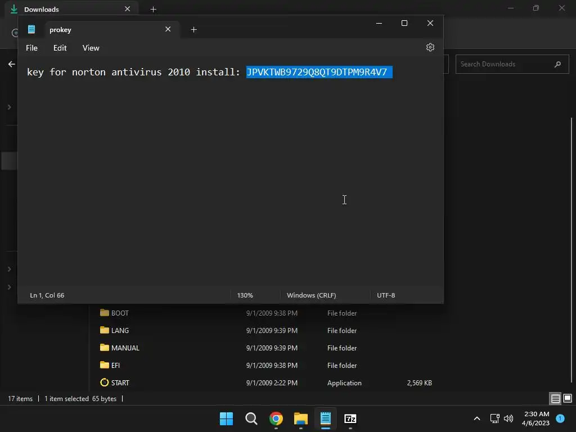Screen dimensions: 576x432
Task: Click the highlighted product key text
Action: pos(319,72)
